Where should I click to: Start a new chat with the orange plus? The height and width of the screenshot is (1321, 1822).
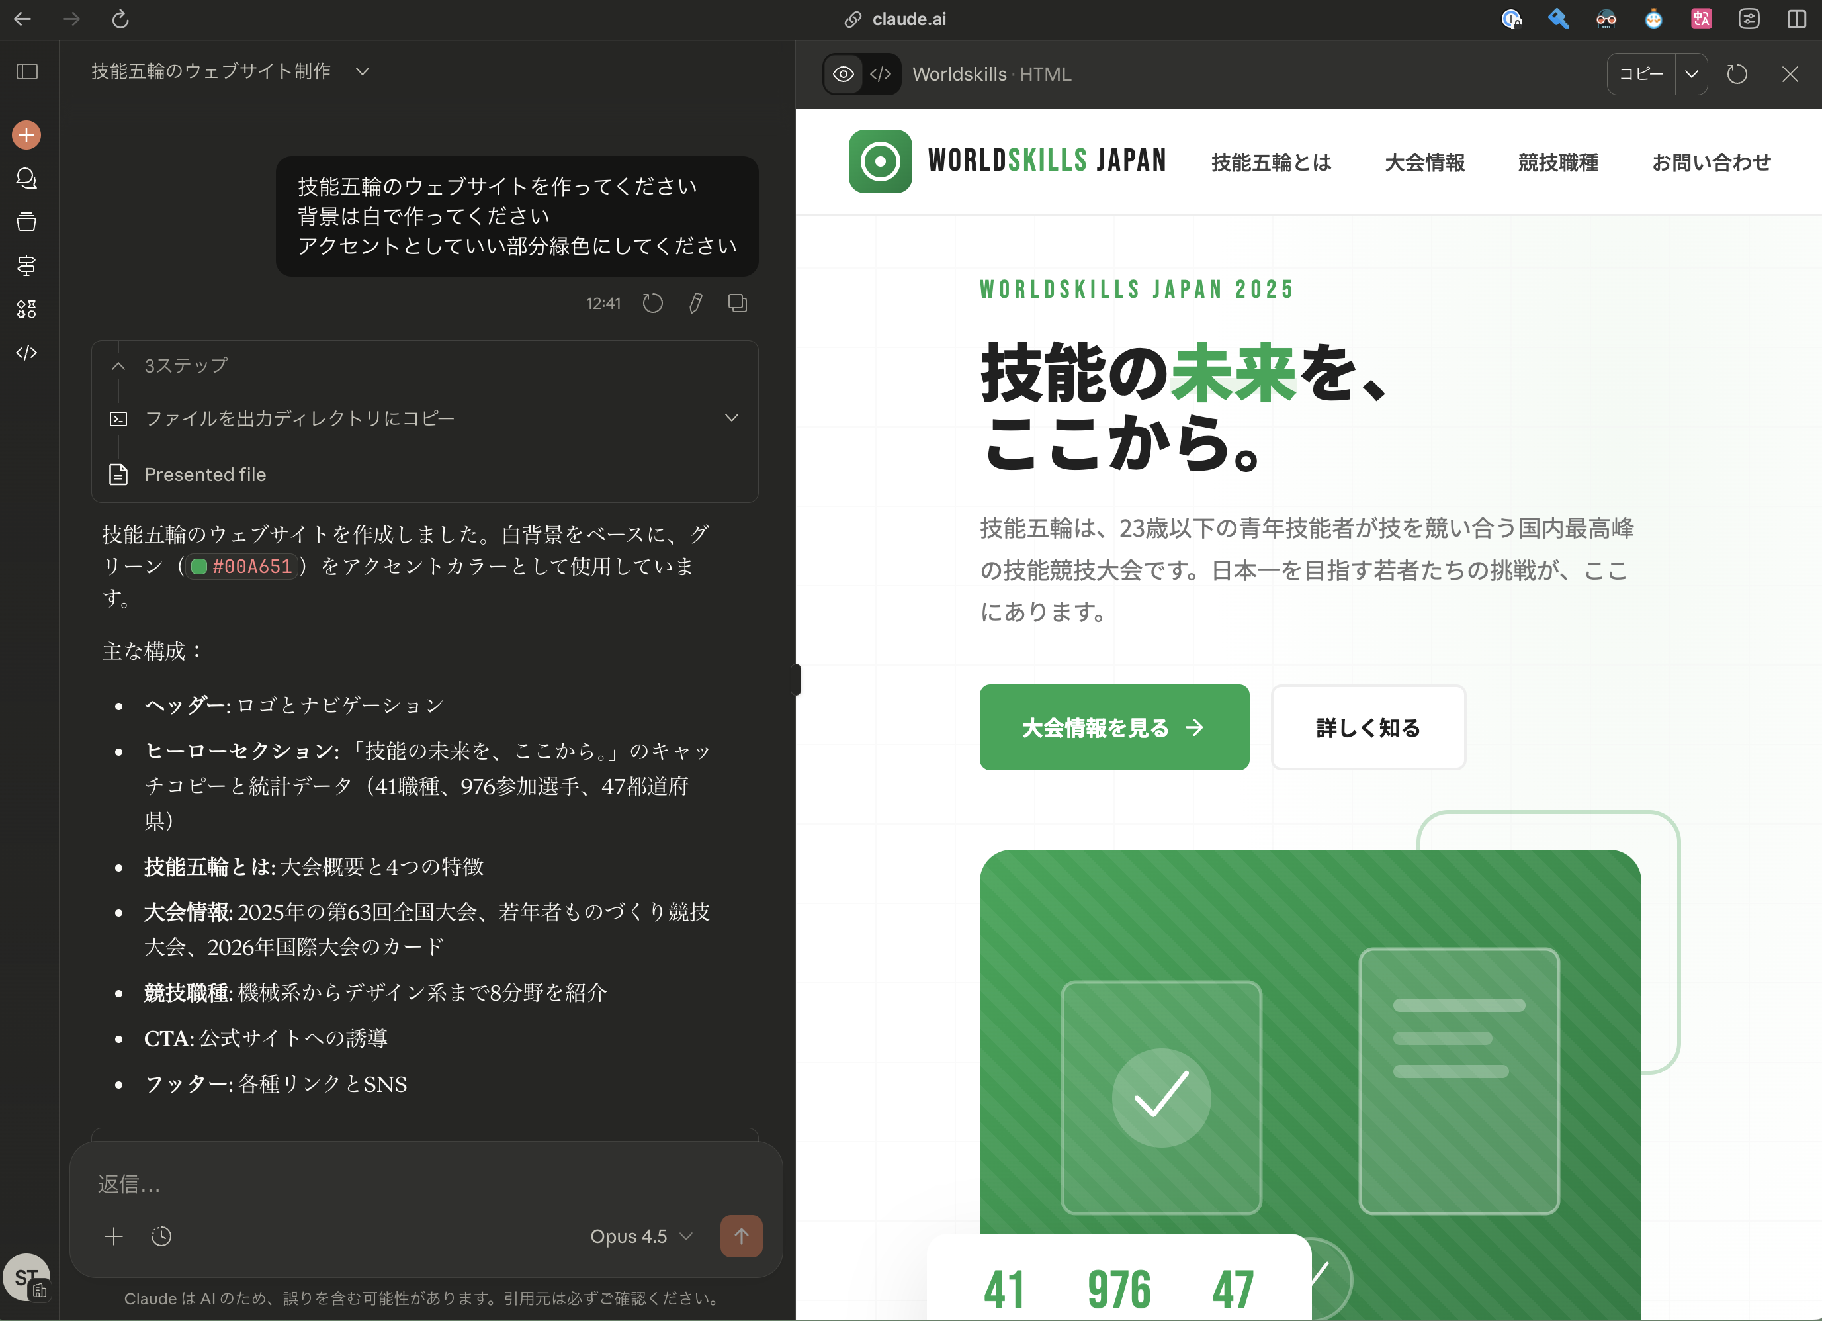coord(26,135)
